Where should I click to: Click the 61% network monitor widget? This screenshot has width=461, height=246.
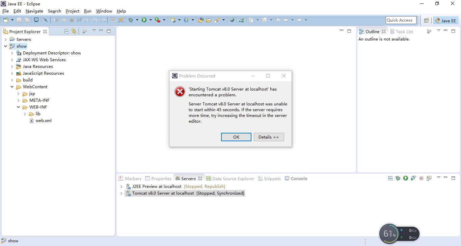[399, 233]
